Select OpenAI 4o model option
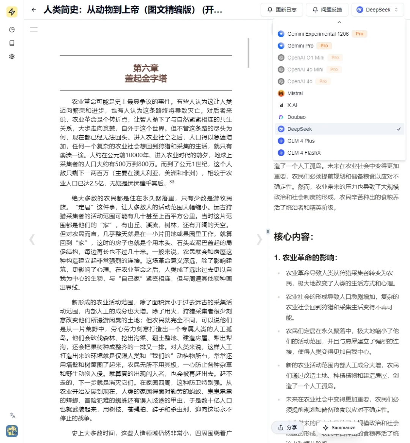 (x=339, y=81)
